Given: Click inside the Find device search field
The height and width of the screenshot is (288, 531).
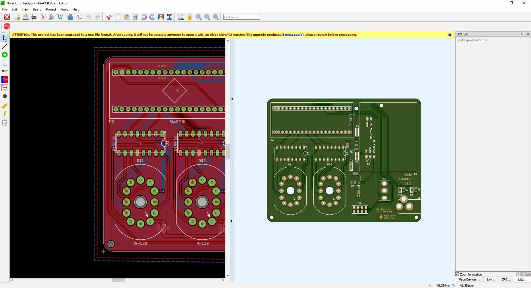Looking at the screenshot, I should pos(241,17).
